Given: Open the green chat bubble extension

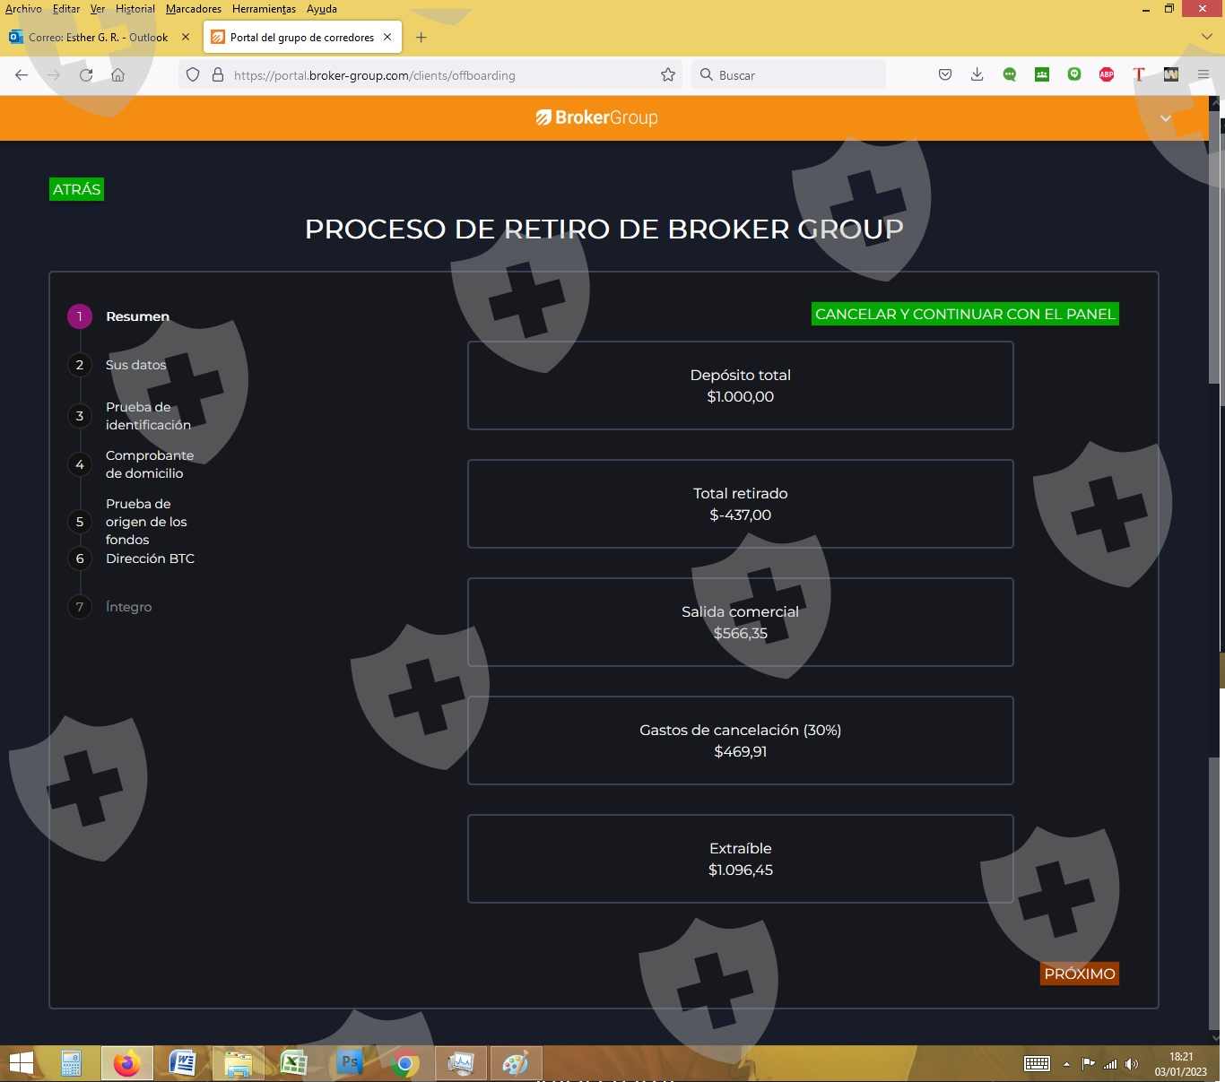Looking at the screenshot, I should coord(1010,75).
